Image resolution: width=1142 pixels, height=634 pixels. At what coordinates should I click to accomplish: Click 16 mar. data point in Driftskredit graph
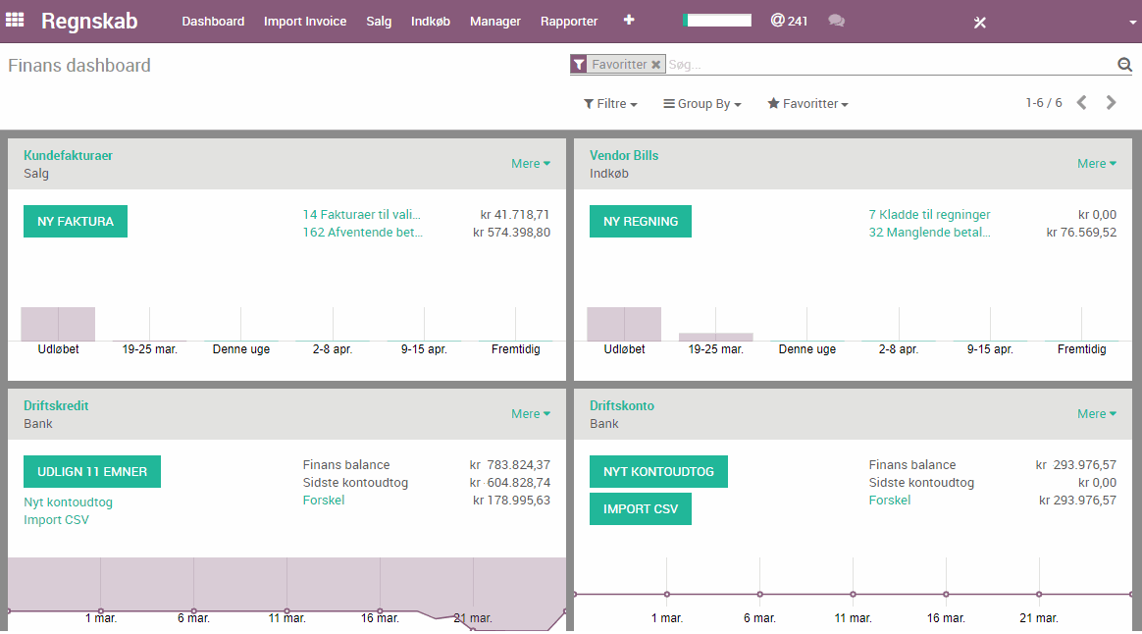point(380,610)
